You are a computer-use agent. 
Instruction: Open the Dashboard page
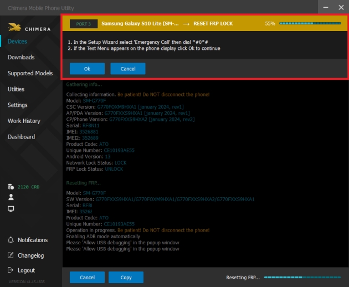22,137
